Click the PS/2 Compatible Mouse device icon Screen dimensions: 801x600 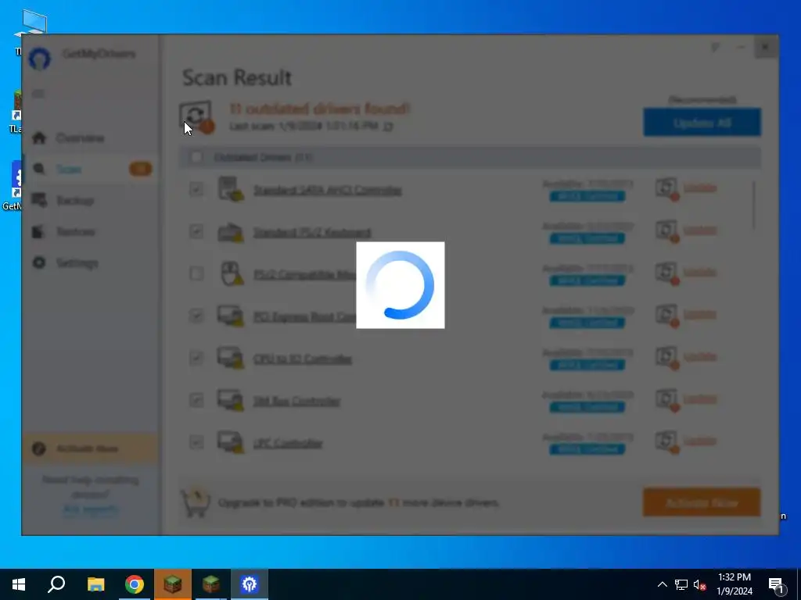tap(232, 273)
